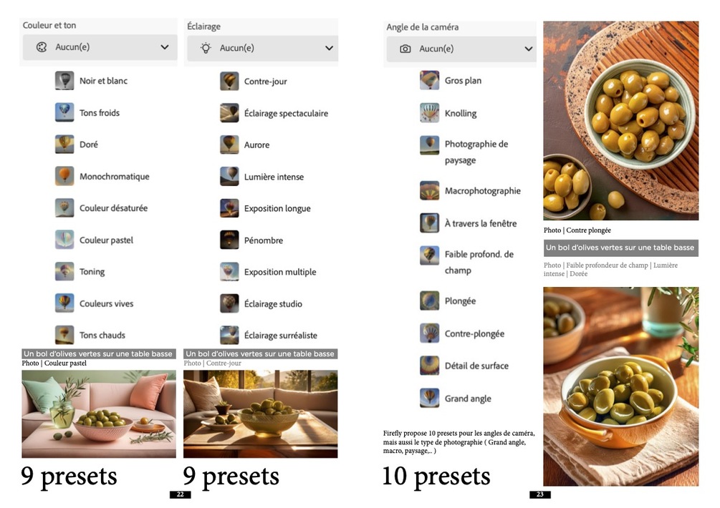720x508 pixels.
Task: Expand the Angle de la caméra dropdown
Action: point(461,49)
